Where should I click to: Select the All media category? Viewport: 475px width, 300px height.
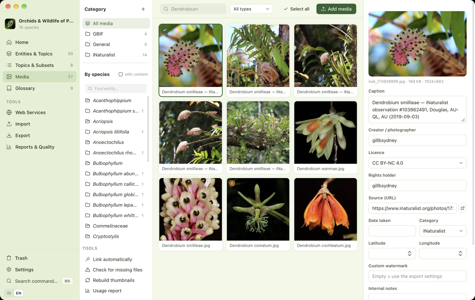click(116, 23)
